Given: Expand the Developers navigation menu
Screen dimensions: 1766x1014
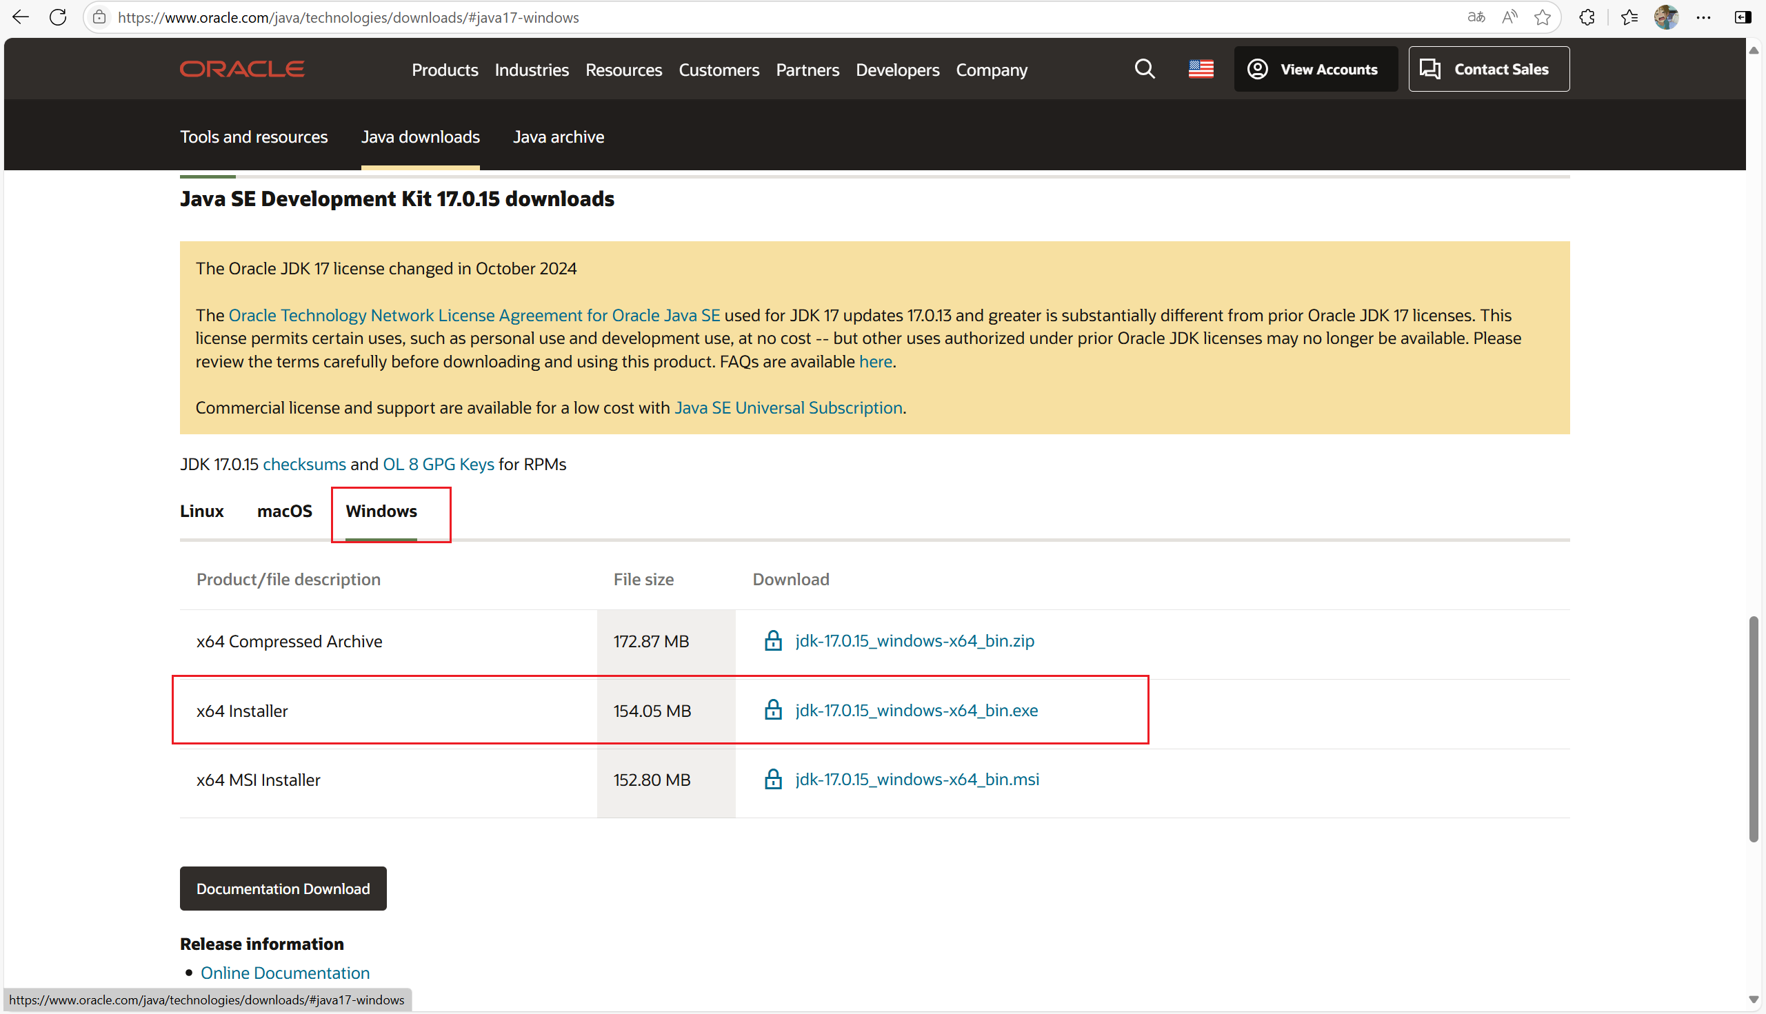Looking at the screenshot, I should 897,70.
